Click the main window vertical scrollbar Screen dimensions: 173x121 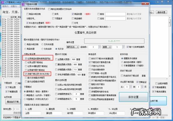(170, 47)
